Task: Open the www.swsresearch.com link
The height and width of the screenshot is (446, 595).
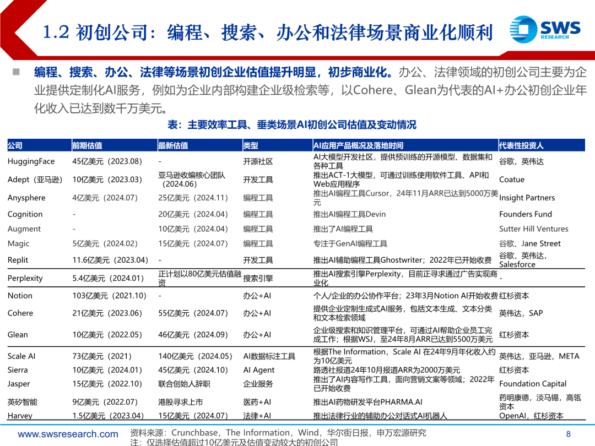Action: click(x=68, y=434)
